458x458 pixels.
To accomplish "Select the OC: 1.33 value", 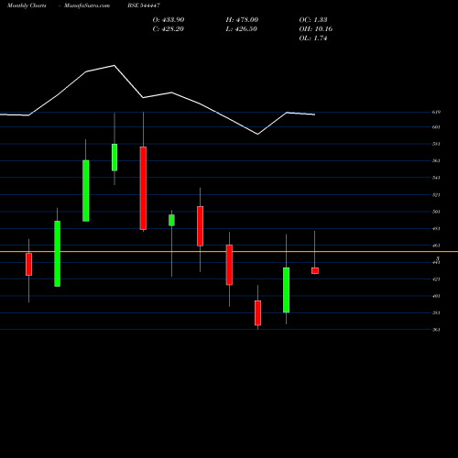I will (313, 19).
